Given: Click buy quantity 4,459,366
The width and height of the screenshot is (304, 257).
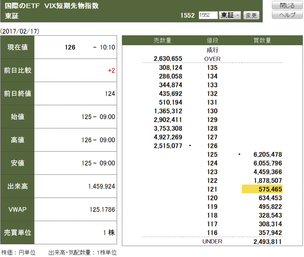Looking at the screenshot, I should point(267,172).
